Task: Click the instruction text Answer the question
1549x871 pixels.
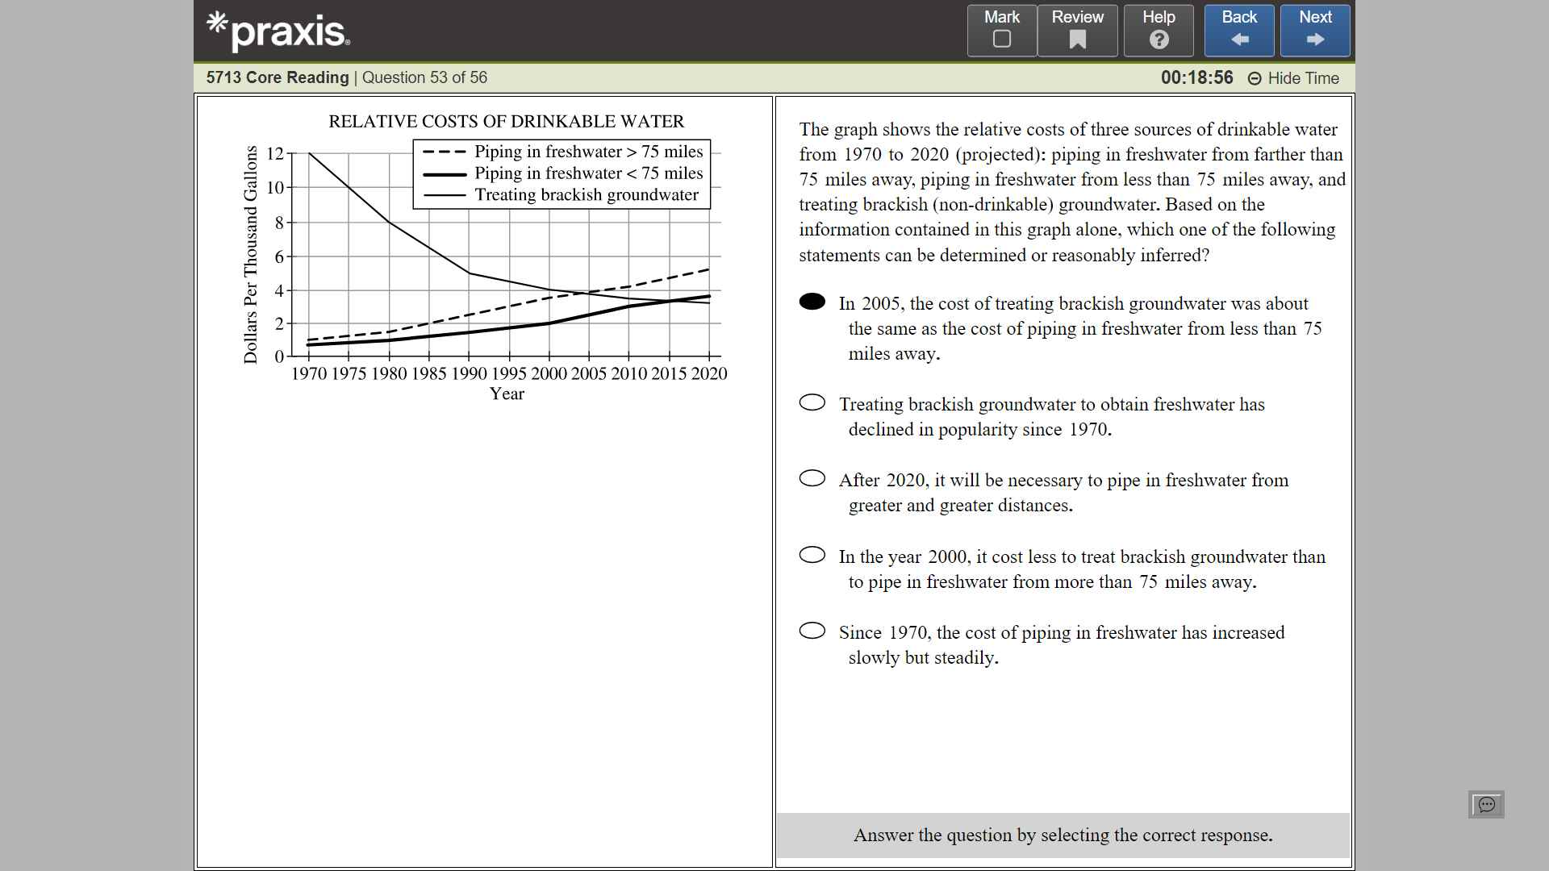Action: click(1063, 836)
